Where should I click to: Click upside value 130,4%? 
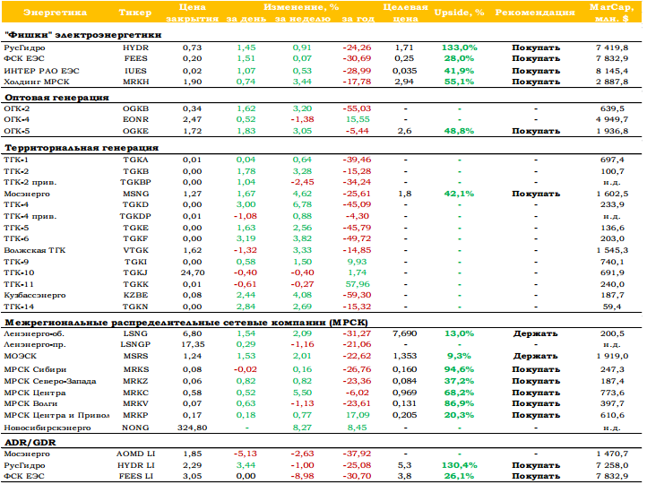[x=459, y=465]
